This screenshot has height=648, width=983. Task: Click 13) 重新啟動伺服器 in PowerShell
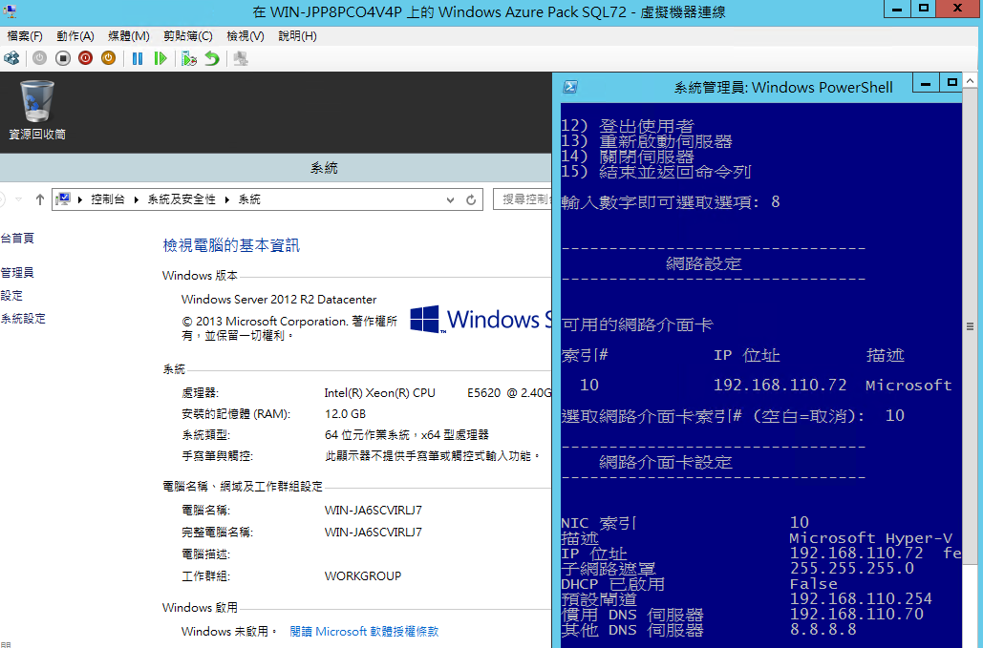[x=647, y=141]
